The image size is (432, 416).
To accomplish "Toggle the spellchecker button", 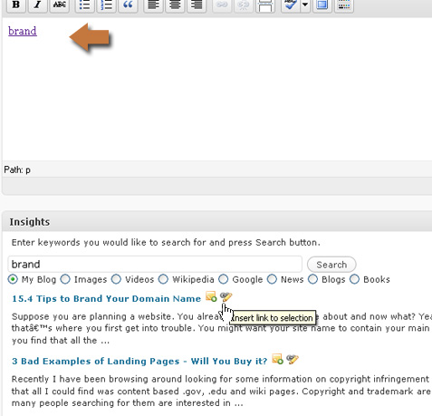I will click(x=291, y=5).
